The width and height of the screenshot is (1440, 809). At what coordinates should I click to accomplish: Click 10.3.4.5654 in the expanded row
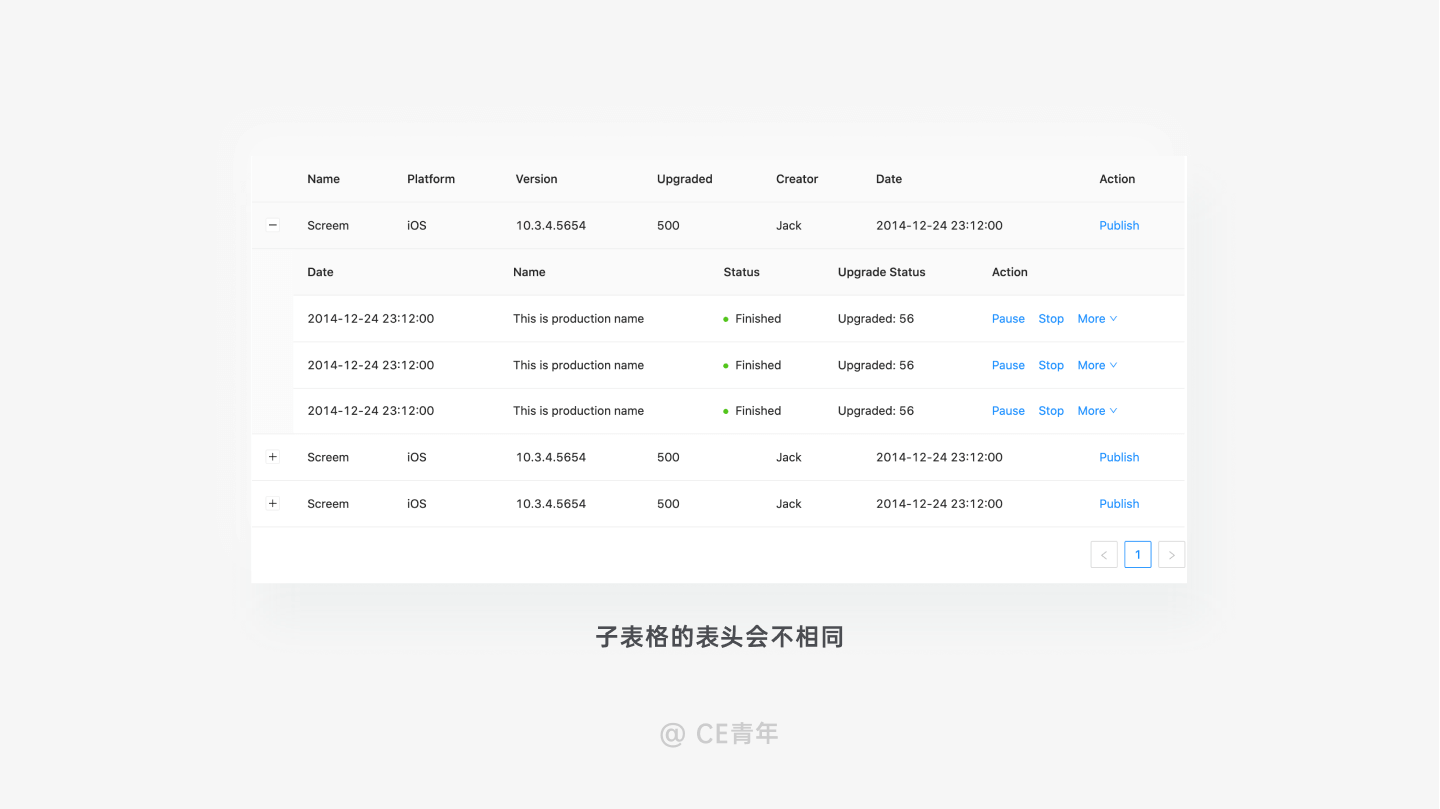click(551, 226)
